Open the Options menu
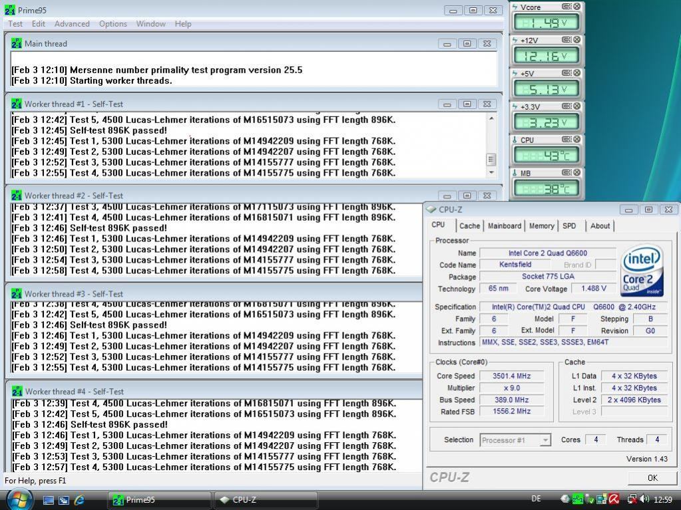 [x=113, y=24]
